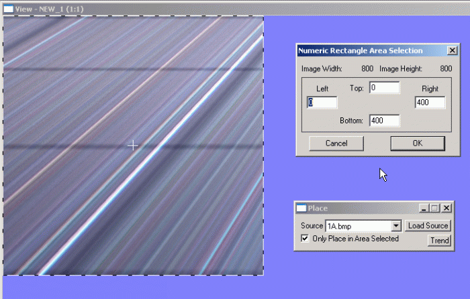Confirm the selection with the OK button

coord(417,143)
